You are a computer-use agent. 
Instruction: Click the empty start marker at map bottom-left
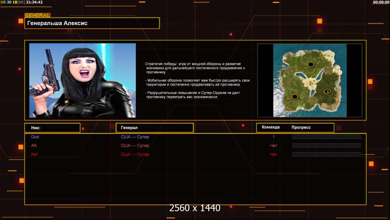click(x=295, y=97)
